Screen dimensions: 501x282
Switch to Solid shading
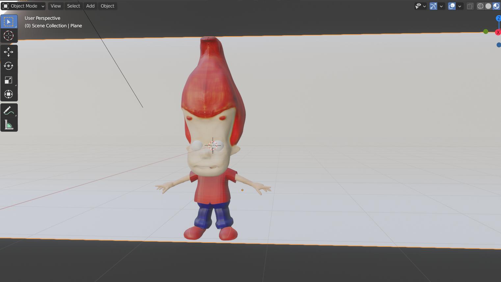488,6
